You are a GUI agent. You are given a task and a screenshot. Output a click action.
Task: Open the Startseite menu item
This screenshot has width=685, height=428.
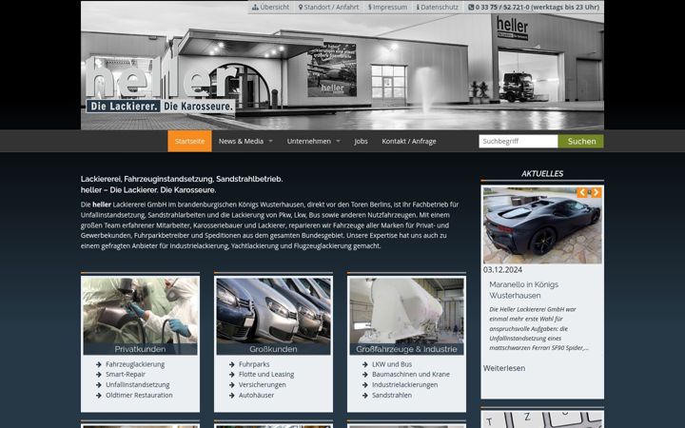189,141
